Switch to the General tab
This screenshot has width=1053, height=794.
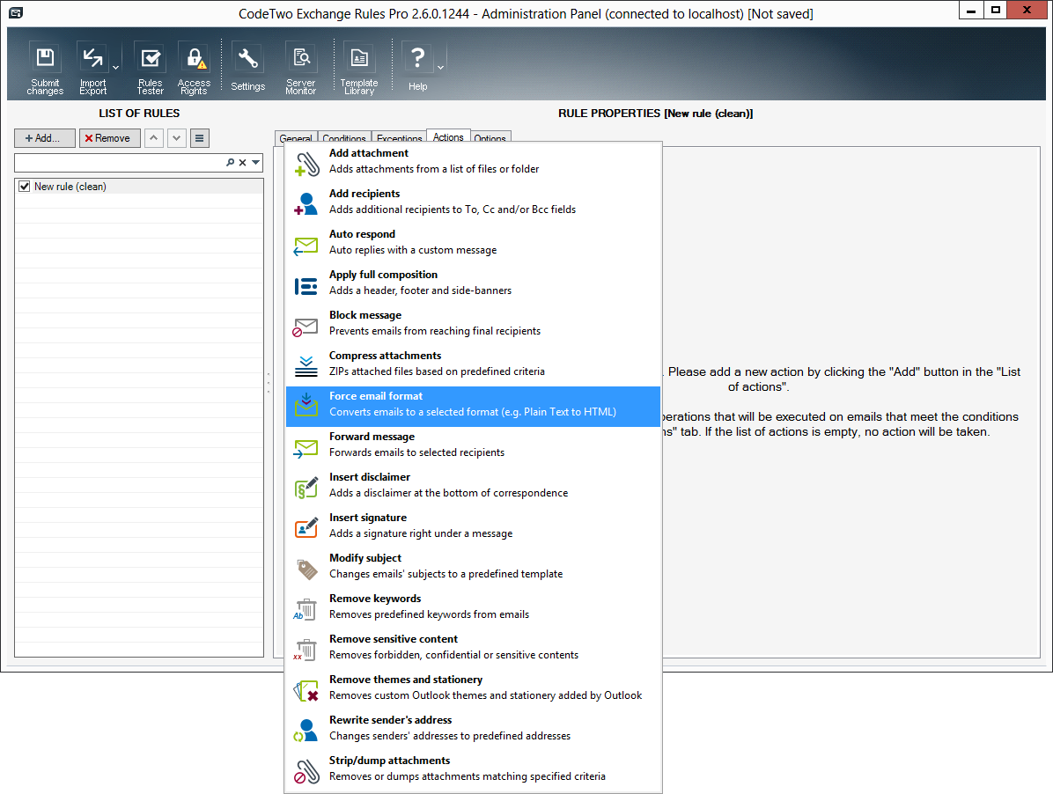296,138
